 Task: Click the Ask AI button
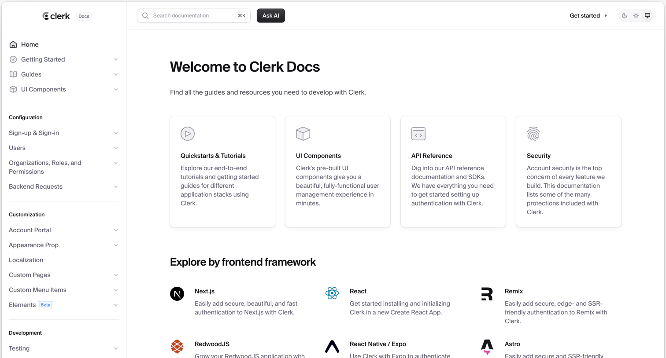271,15
